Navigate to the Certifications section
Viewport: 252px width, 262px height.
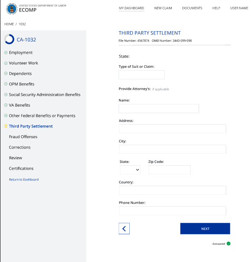pyautogui.click(x=21, y=169)
